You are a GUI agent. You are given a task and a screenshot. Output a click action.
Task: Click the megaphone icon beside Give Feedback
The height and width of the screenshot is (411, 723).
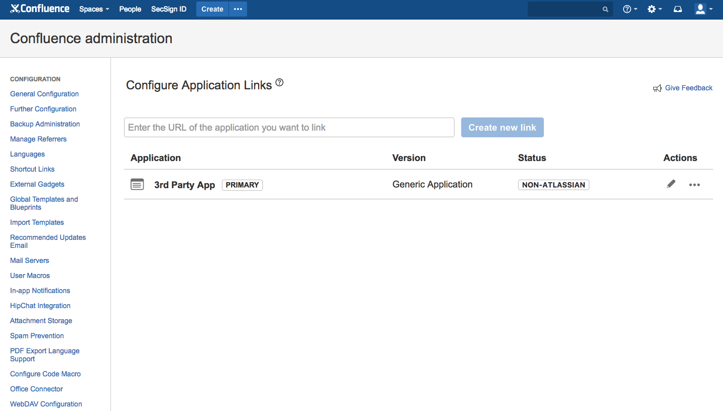658,88
